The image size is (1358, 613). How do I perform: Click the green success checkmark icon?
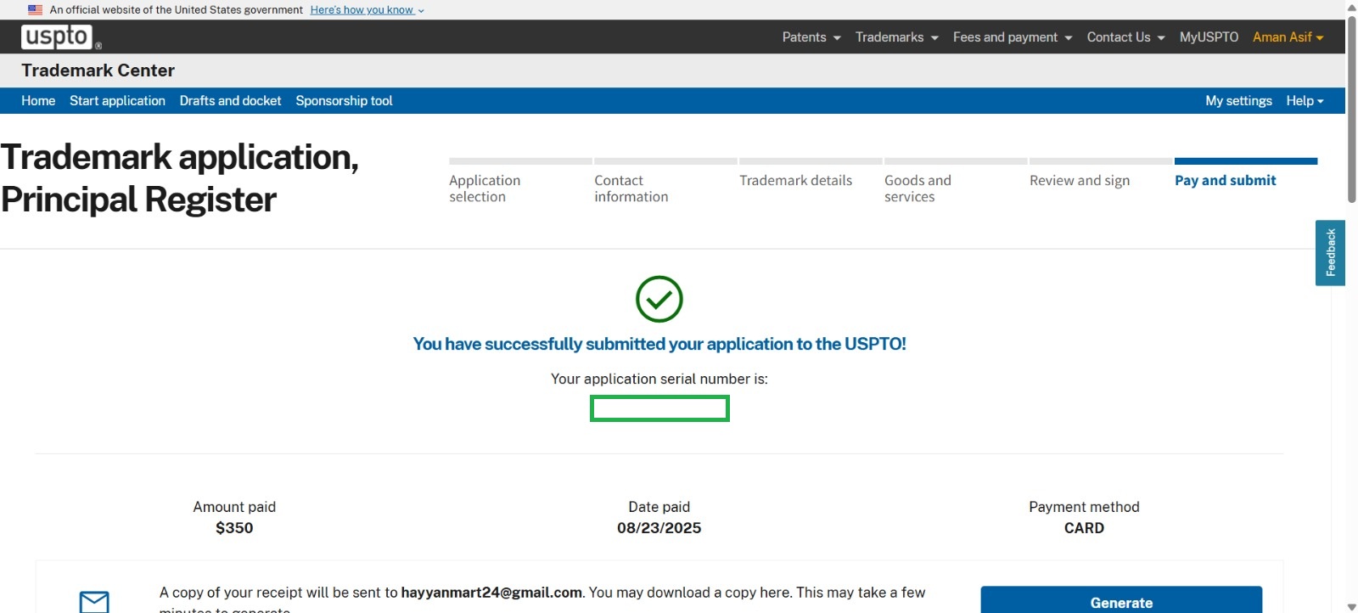pos(659,299)
